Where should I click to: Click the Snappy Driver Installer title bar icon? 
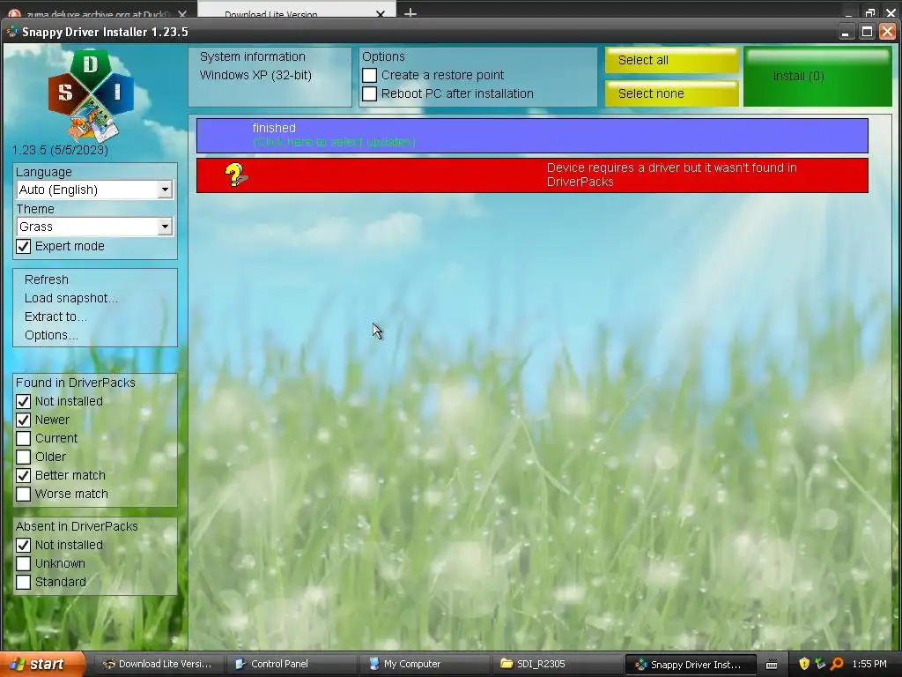11,32
